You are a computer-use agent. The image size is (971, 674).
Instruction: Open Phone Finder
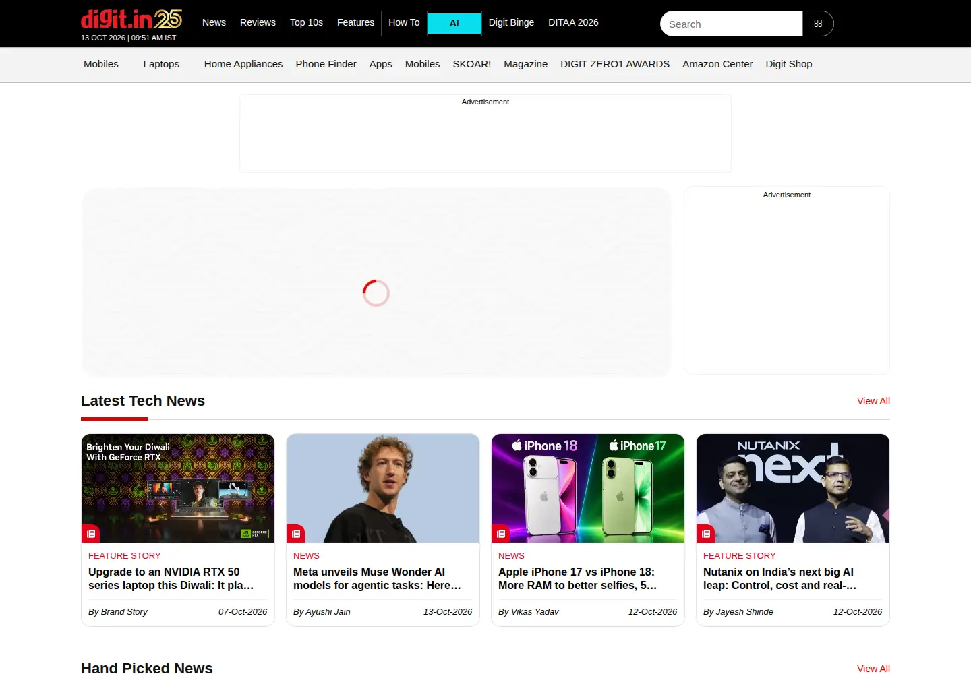326,64
